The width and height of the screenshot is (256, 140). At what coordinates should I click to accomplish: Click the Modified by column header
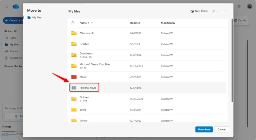[x=168, y=23]
